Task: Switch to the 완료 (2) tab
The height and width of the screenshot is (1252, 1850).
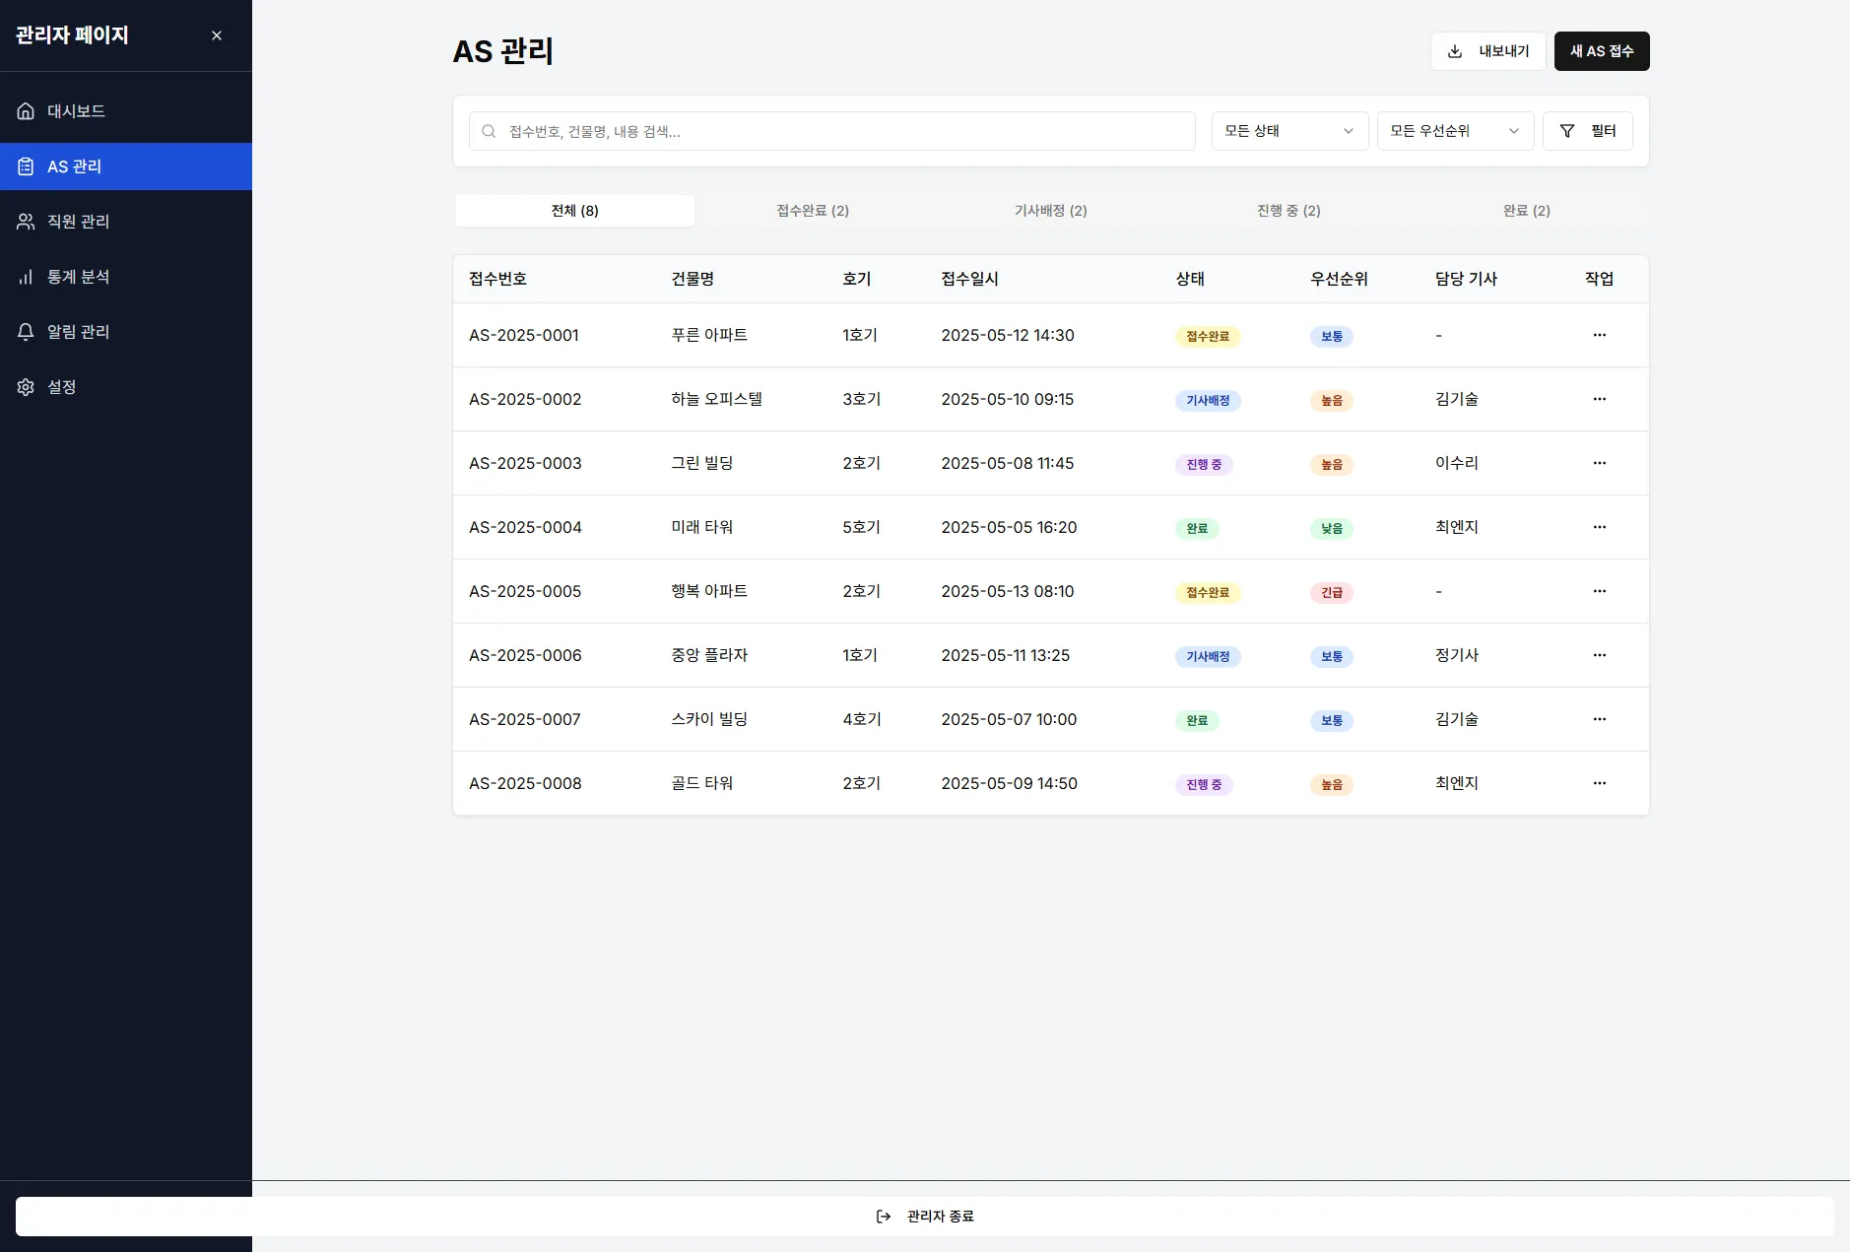Action: [1527, 211]
